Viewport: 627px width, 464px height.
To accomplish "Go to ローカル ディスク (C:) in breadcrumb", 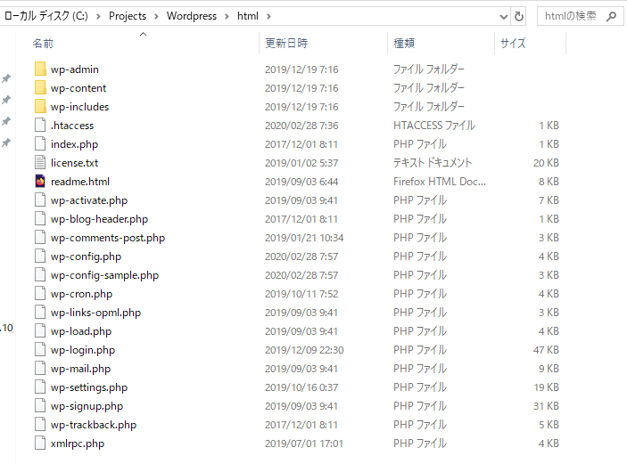I will (x=46, y=16).
